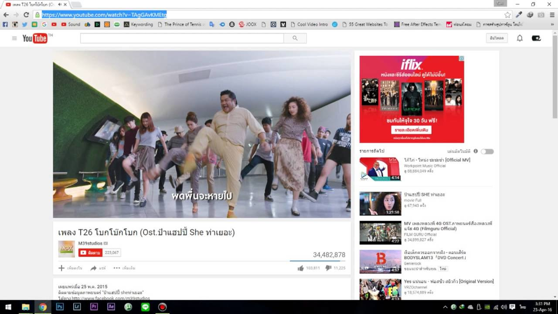Show hidden system tray icons
The image size is (558, 314).
click(x=445, y=307)
